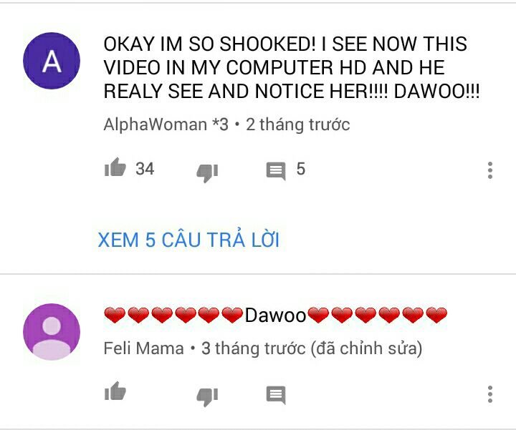Visit AlphaWoman *3 channel name link

[166, 124]
